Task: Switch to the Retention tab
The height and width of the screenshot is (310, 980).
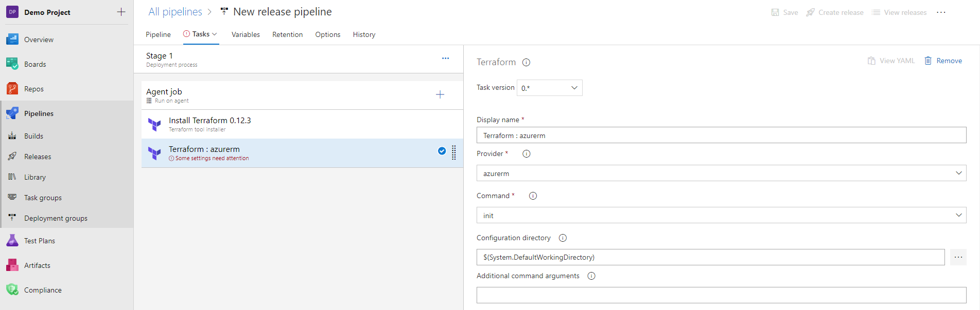Action: 287,34
